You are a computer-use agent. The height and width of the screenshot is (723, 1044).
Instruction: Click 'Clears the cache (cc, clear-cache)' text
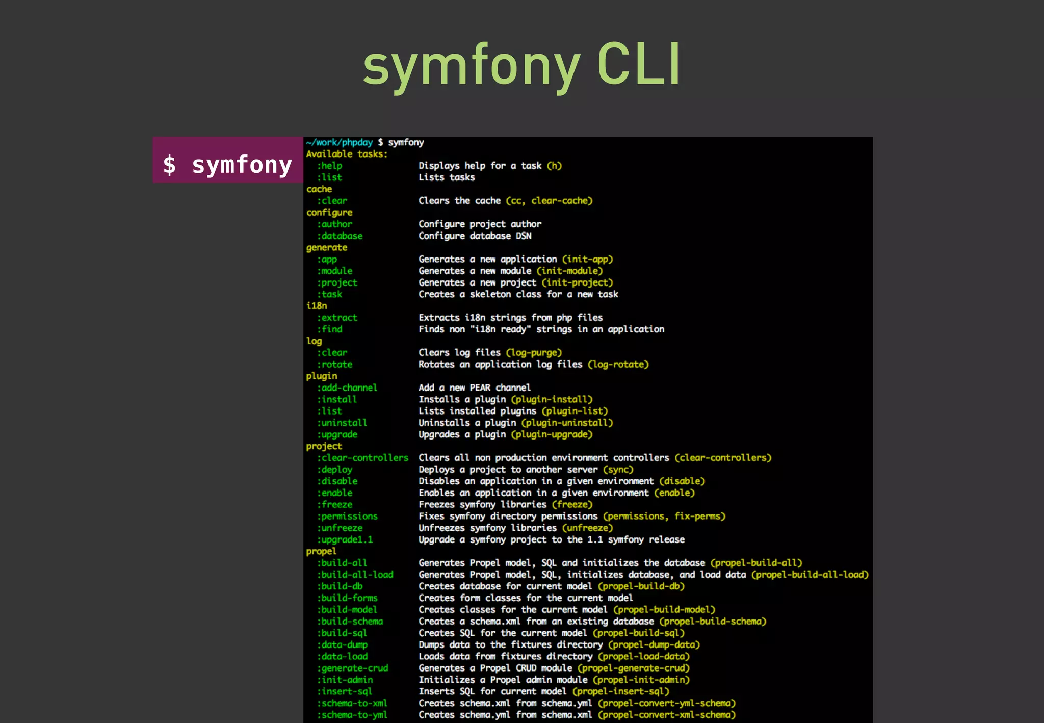[x=505, y=201]
